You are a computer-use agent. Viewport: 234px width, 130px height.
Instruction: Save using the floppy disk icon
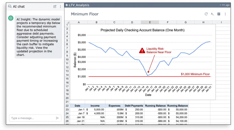[x=219, y=14]
